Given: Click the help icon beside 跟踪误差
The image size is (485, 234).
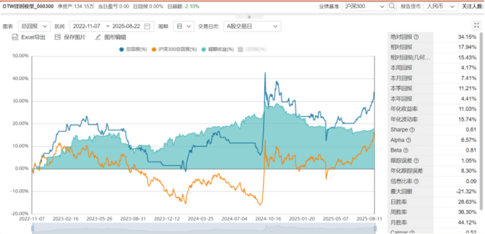Looking at the screenshot, I should 416,161.
